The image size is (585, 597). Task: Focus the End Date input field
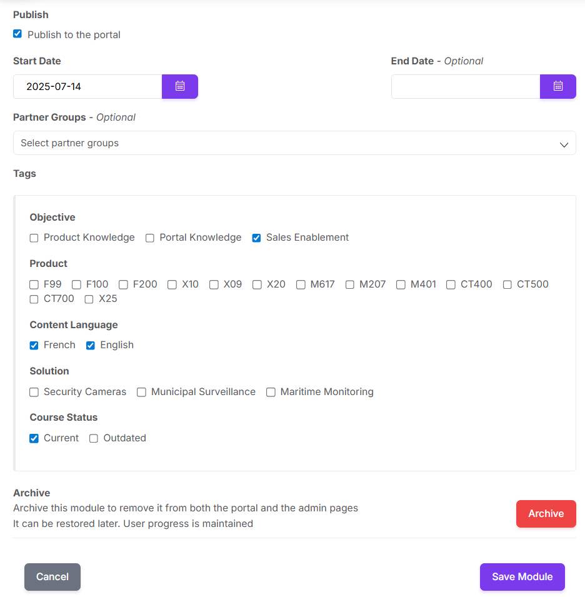[x=466, y=86]
